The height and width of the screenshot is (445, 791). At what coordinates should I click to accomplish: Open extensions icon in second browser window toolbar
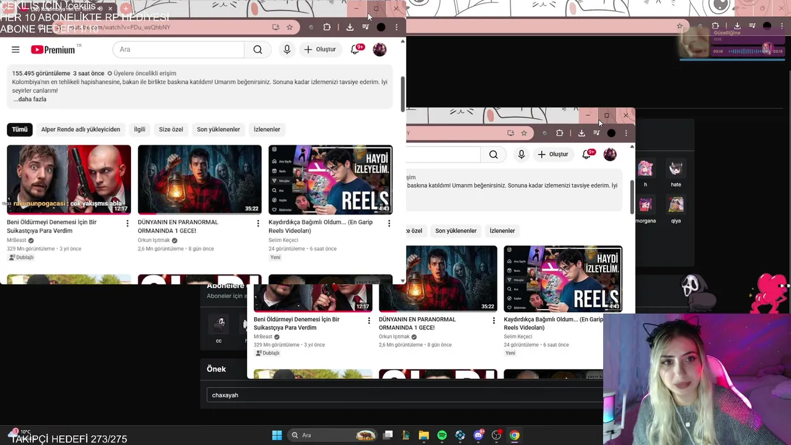[x=559, y=133]
